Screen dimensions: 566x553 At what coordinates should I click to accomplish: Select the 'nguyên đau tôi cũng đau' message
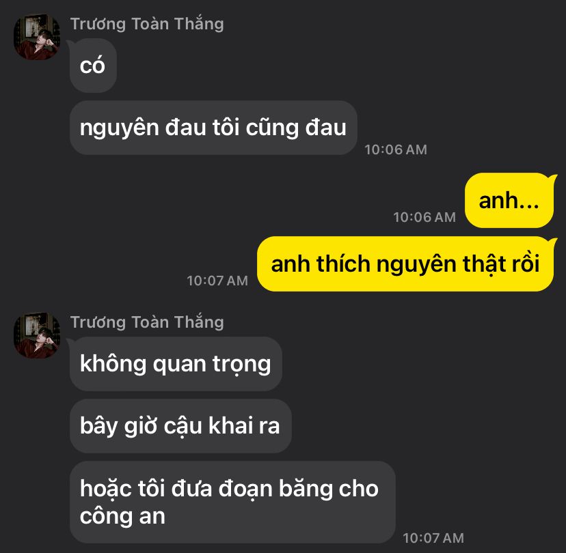[213, 128]
